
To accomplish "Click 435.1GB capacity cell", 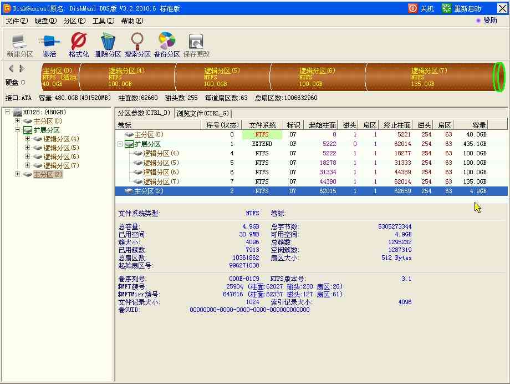I will pyautogui.click(x=475, y=144).
